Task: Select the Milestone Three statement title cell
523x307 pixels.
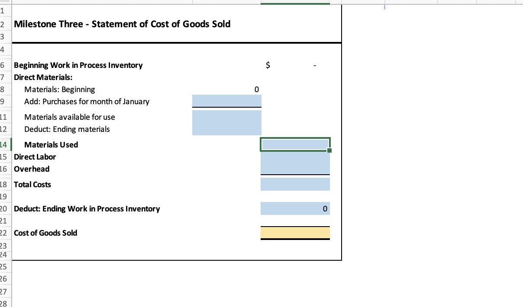Action: (x=122, y=24)
